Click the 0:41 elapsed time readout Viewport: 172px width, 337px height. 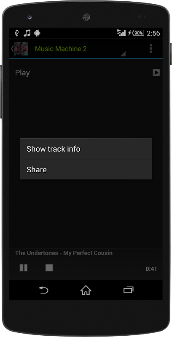151,269
